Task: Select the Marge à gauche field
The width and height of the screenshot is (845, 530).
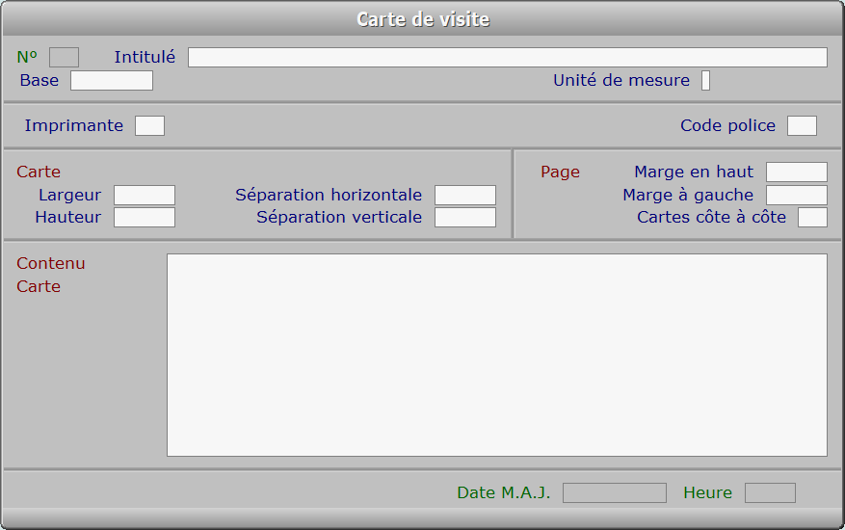Action: 797,196
